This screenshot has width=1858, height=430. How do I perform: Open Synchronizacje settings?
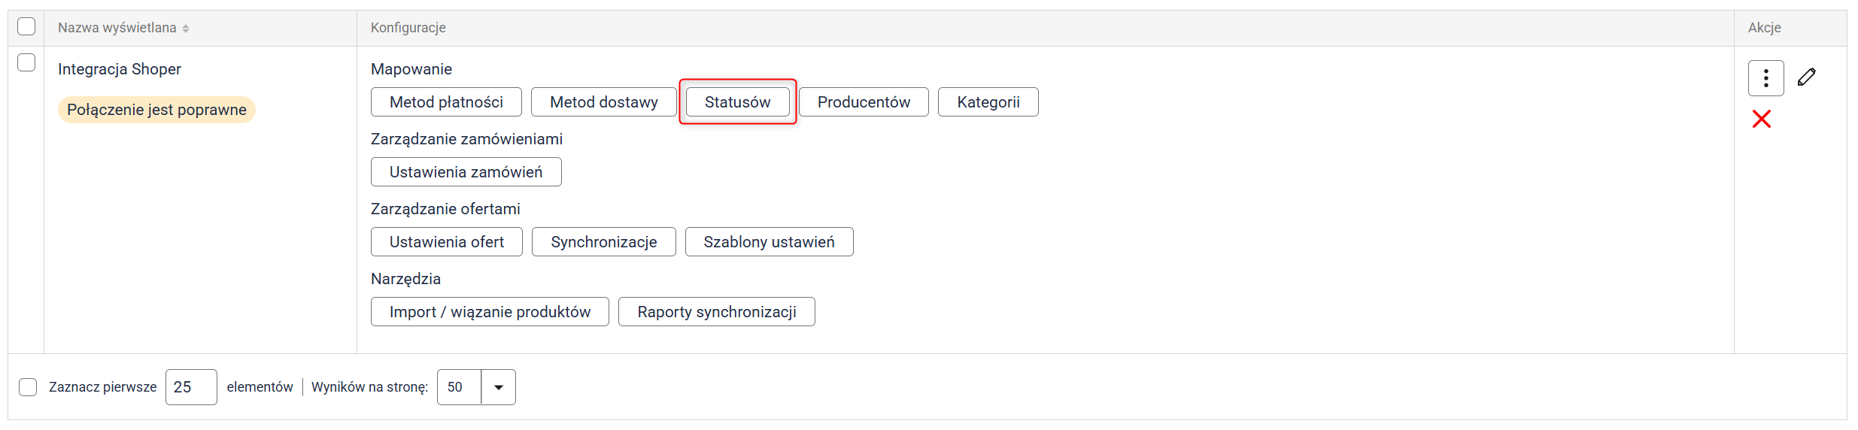coord(604,242)
